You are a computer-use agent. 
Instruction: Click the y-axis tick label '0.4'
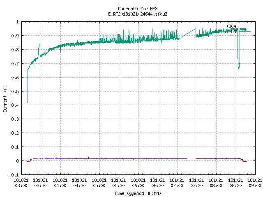(15, 105)
